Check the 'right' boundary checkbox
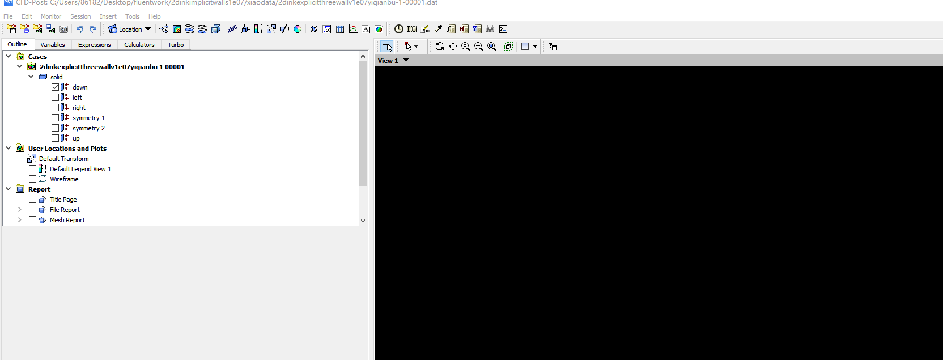Screen dimensions: 943x360 tap(56, 108)
